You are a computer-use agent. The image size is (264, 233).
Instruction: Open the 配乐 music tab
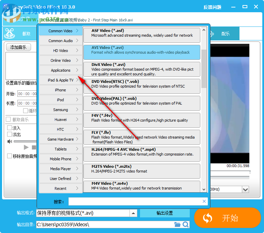coord(224,34)
